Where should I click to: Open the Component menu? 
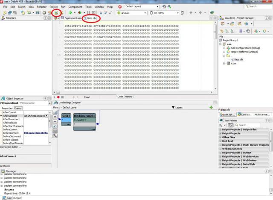tap(75, 7)
